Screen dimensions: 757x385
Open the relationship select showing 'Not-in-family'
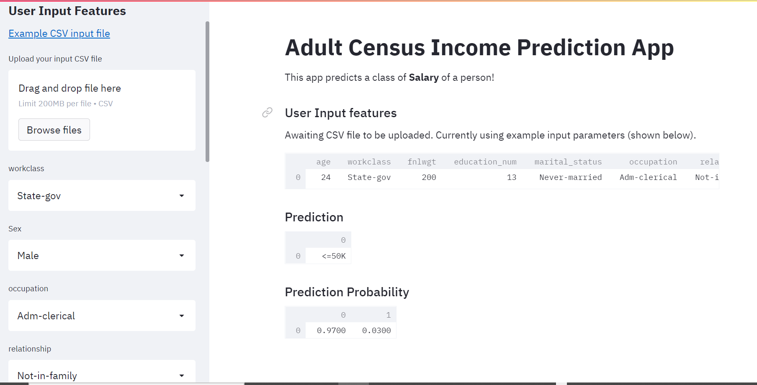point(101,375)
